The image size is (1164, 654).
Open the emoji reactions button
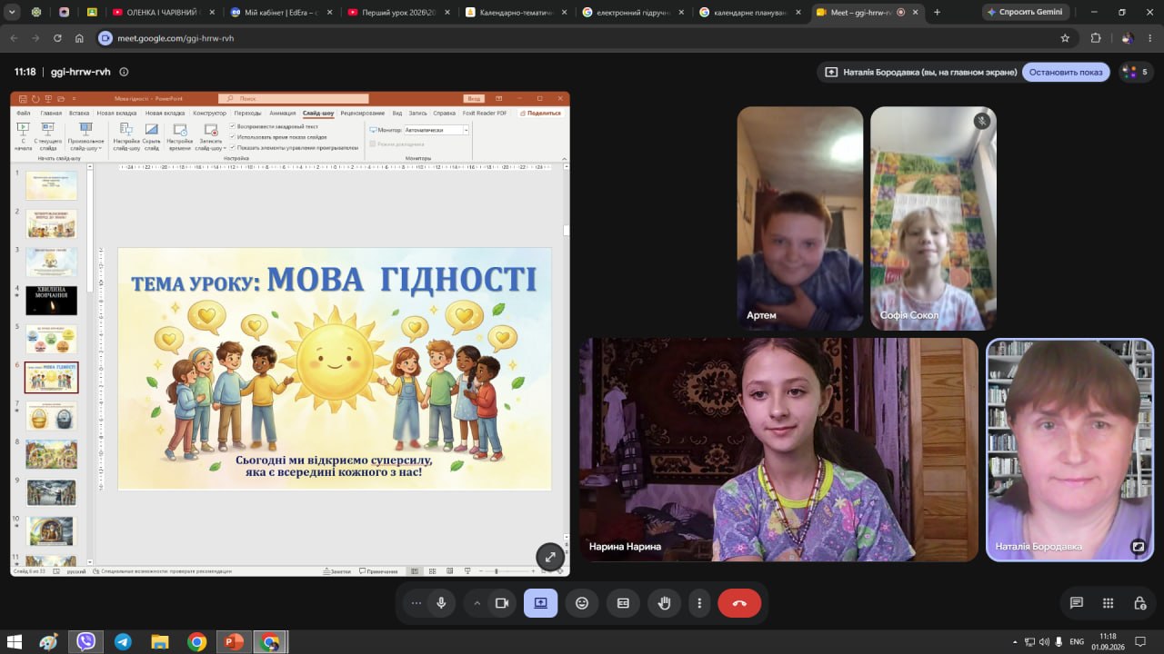[x=582, y=603]
